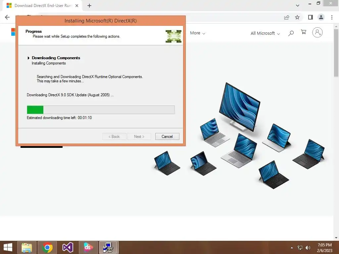Image resolution: width=339 pixels, height=254 pixels.
Task: Open a new Chrome tab
Action: 89,6
